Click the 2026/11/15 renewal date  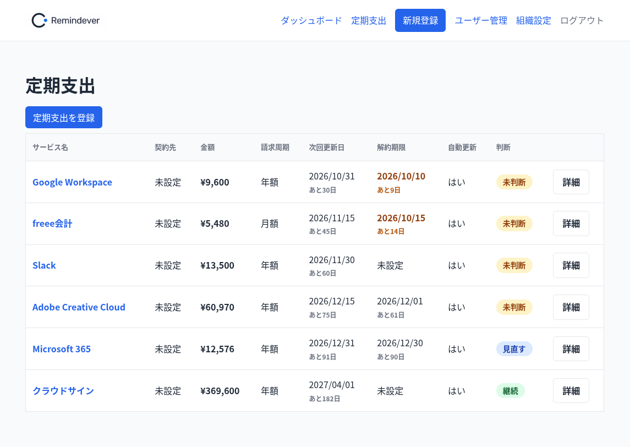332,218
